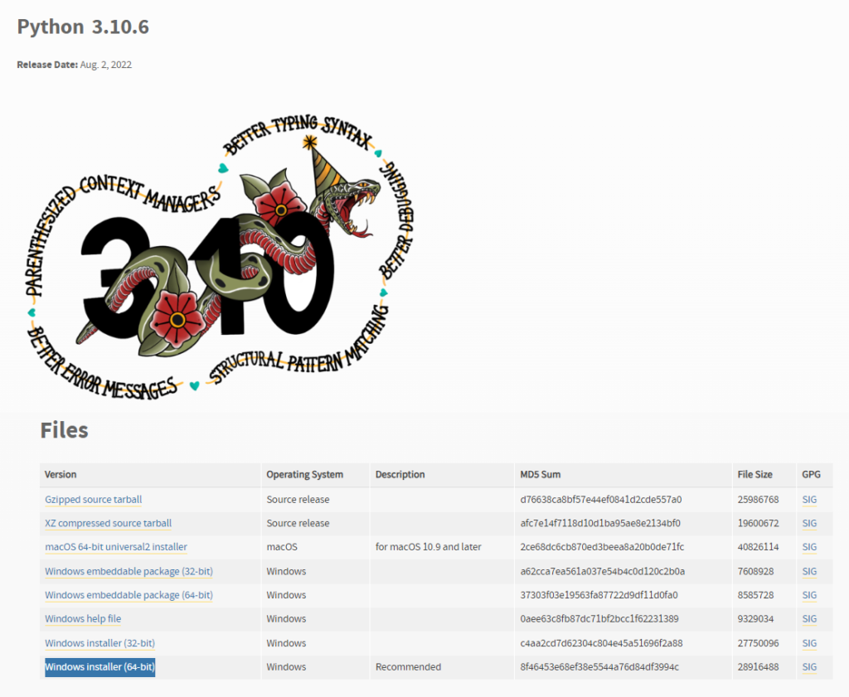This screenshot has width=849, height=697.
Task: Click file size 27750096
Action: [x=758, y=643]
